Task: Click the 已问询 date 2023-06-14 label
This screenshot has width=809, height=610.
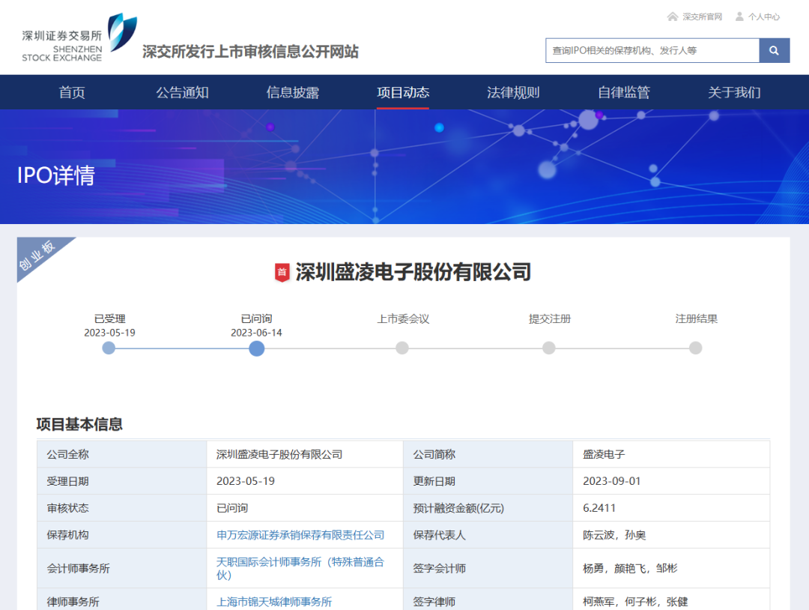Action: tap(256, 333)
